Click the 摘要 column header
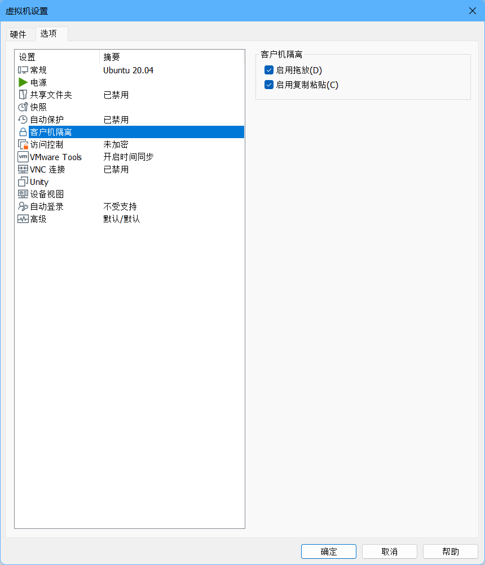The height and width of the screenshot is (565, 485). coord(112,57)
